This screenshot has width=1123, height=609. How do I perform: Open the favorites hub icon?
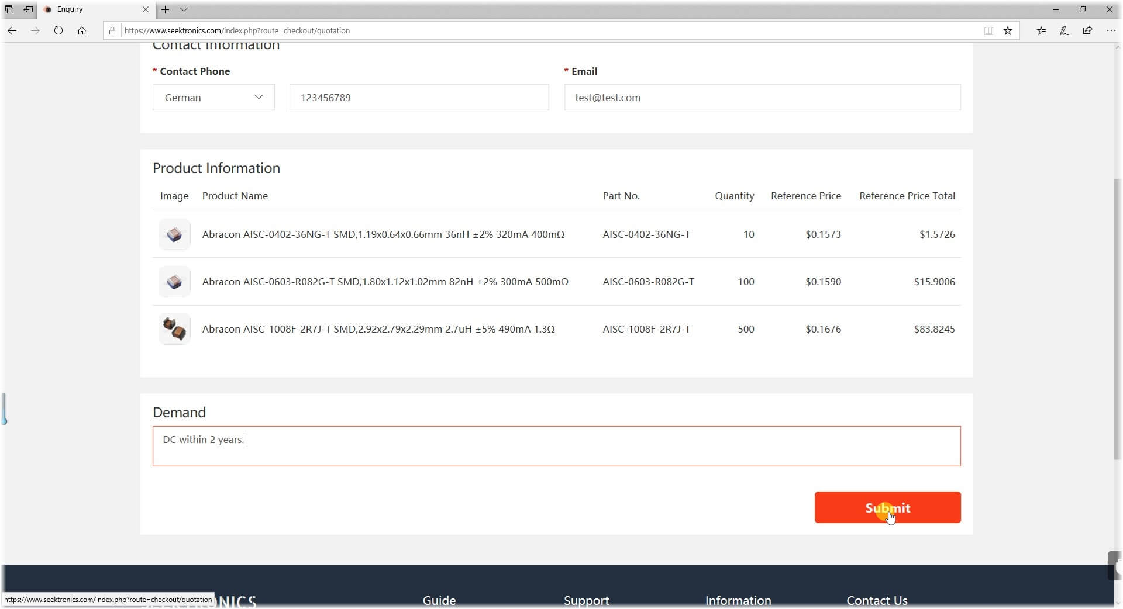tap(1041, 31)
